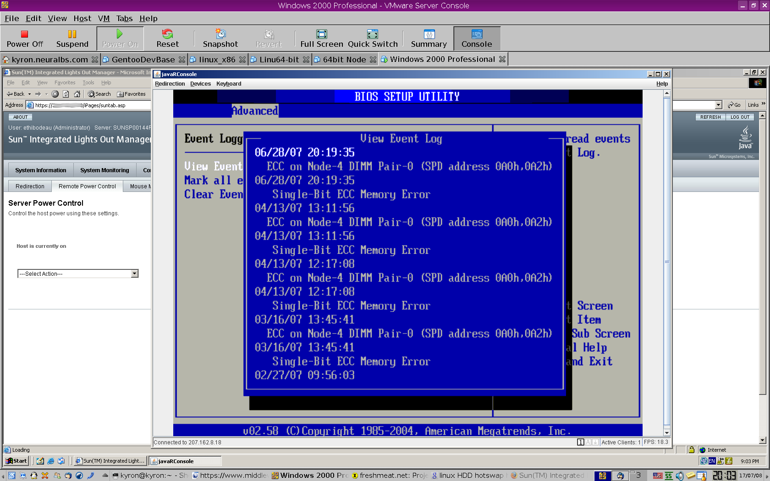Click the REFRESH button in ILOM
770x481 pixels.
pos(710,117)
